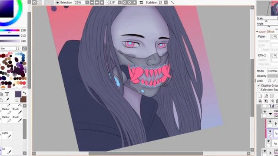The width and height of the screenshot is (278, 156).
Task: Click the Stabilizer value 15 field
Action: (161, 3)
